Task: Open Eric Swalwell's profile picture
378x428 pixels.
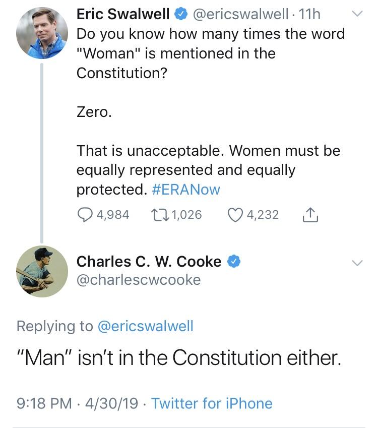Action: click(x=42, y=33)
